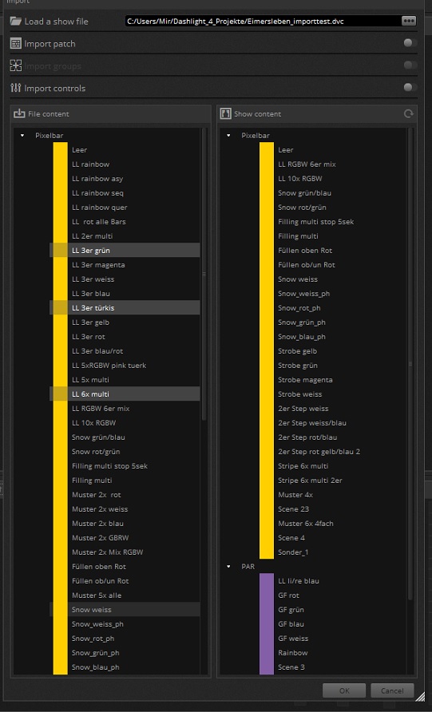Screen dimensions: 432x712
Task: Select 'Leer' in Show content
Action: pos(285,150)
